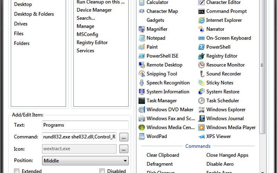The image size is (277, 173).
Task: Select the Magnifier icon
Action: tap(142, 29)
